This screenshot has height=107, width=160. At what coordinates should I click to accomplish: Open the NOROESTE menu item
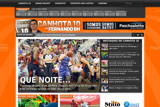[61, 3]
